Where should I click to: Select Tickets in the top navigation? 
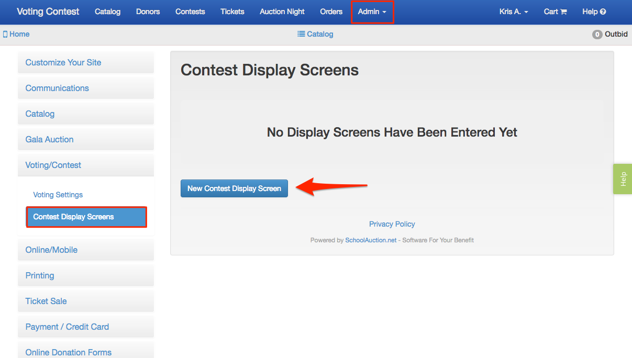click(x=232, y=12)
